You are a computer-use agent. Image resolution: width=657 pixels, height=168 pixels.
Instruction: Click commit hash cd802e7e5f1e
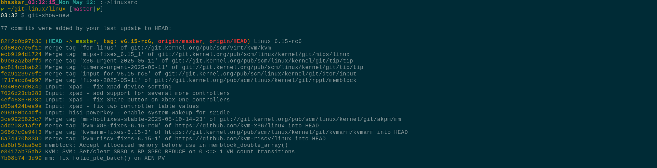pyautogui.click(x=21, y=48)
